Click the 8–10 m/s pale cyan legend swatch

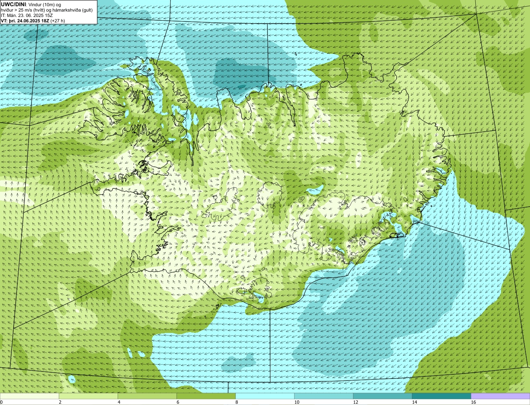coord(265,396)
